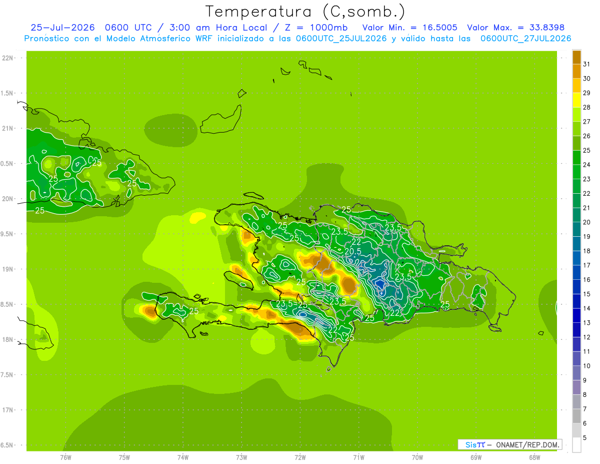The image size is (600, 464).
Task: Click the '72W' longitude label
Action: (300, 457)
